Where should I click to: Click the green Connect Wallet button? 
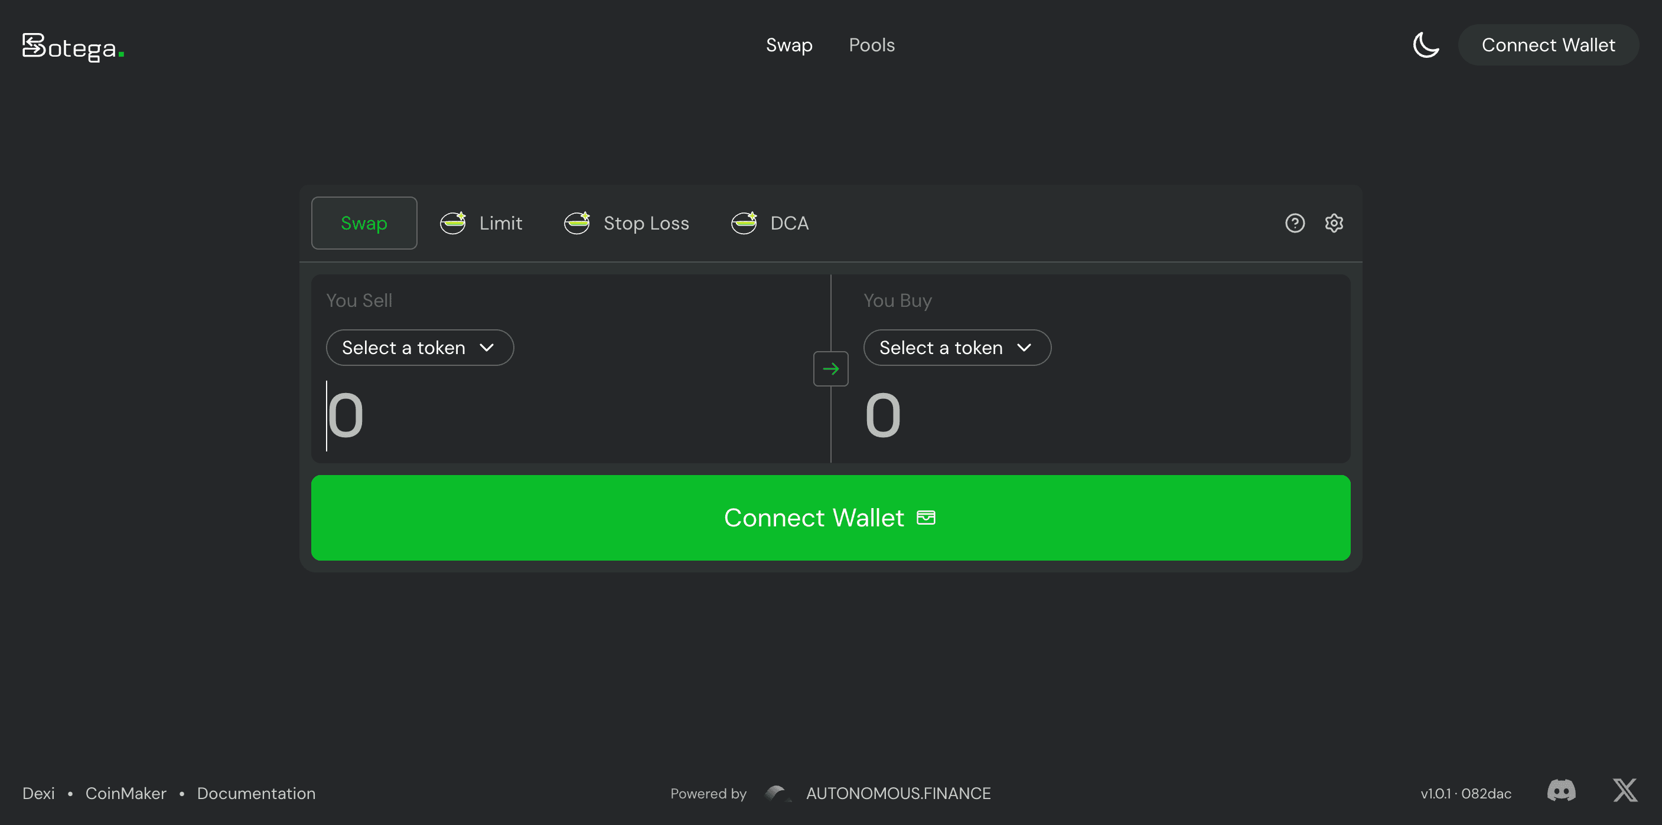(830, 518)
